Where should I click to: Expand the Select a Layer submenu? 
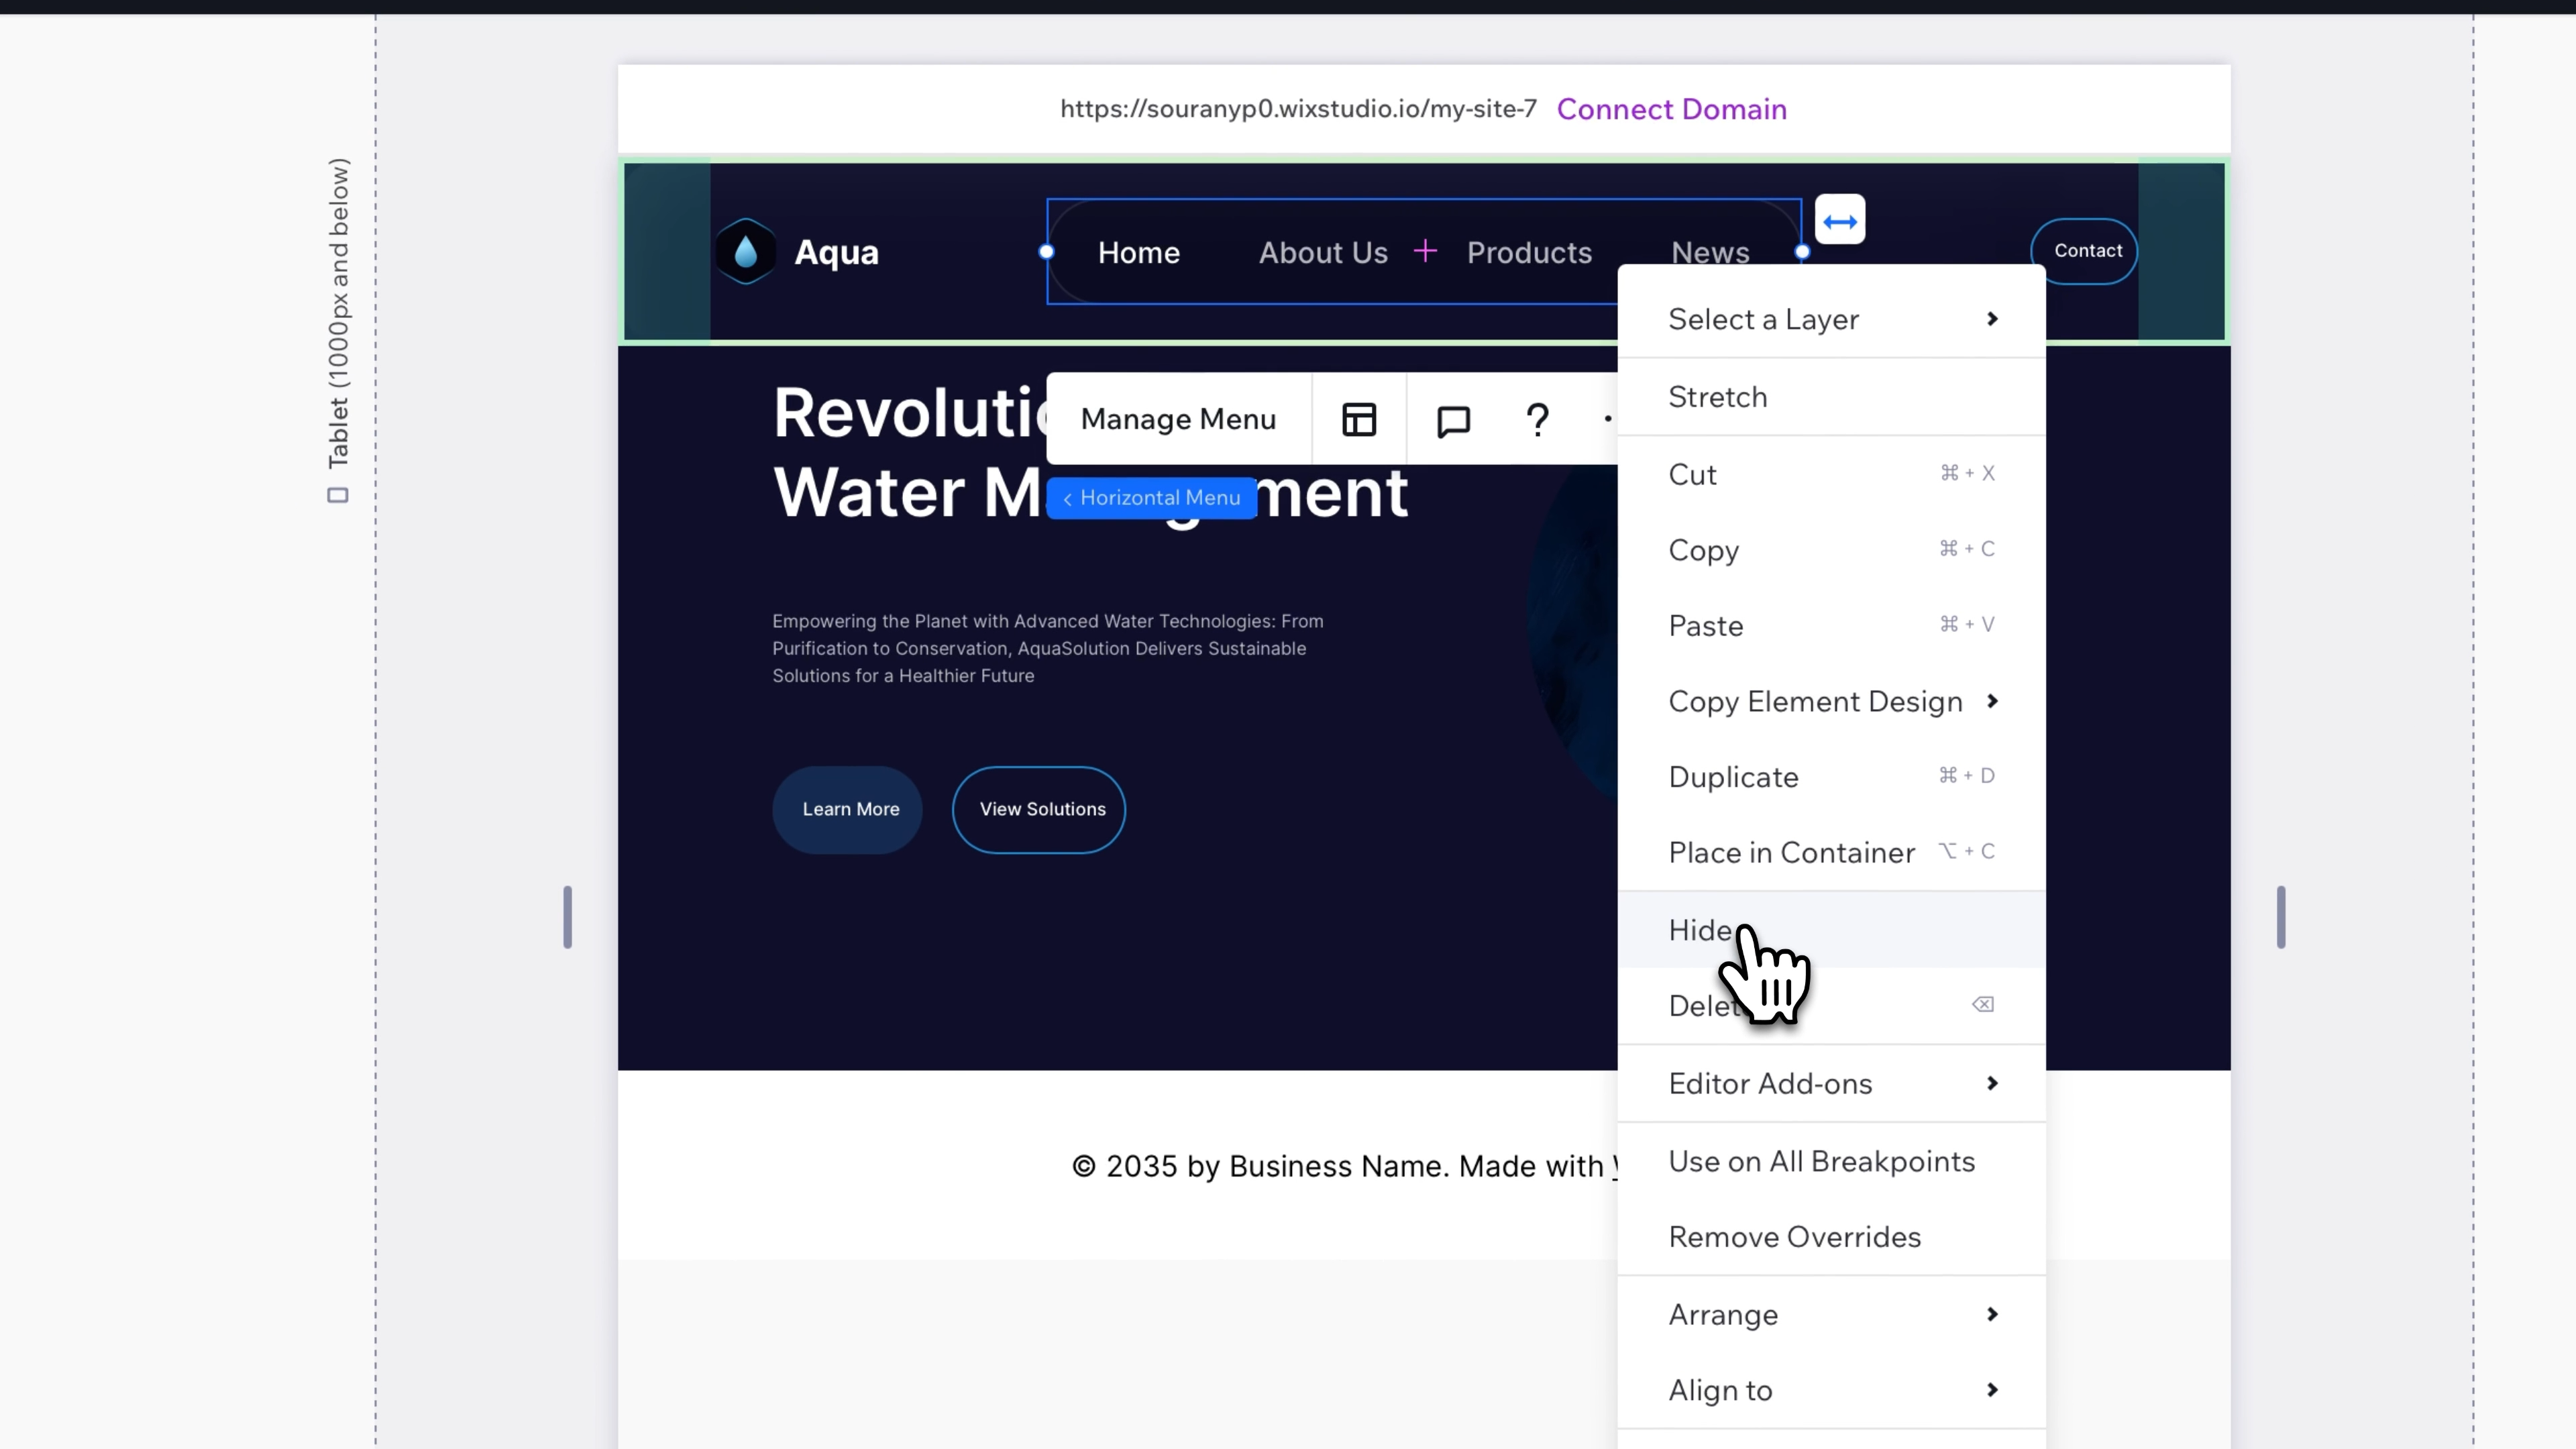[x=1830, y=319]
